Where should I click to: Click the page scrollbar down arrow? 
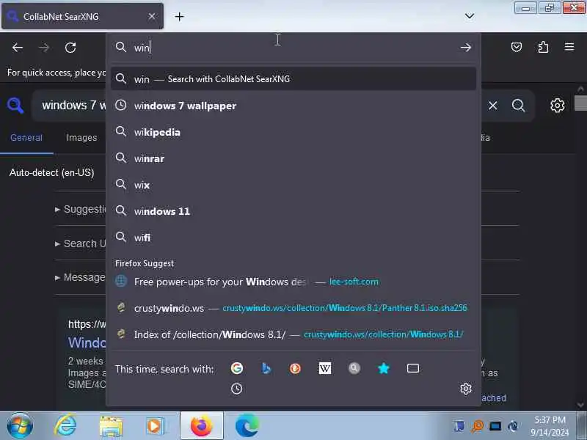point(580,405)
